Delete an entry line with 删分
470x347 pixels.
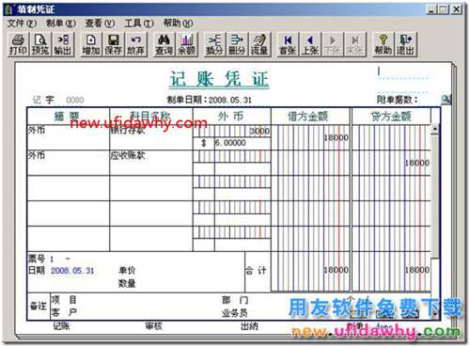click(237, 44)
